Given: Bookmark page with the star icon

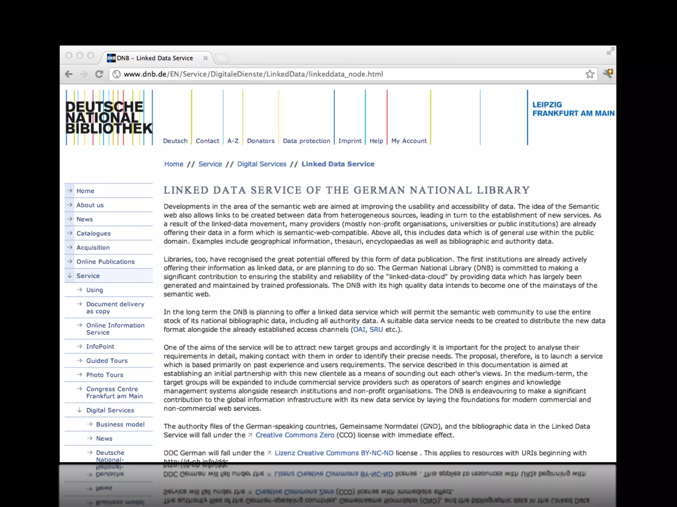Looking at the screenshot, I should click(x=590, y=74).
